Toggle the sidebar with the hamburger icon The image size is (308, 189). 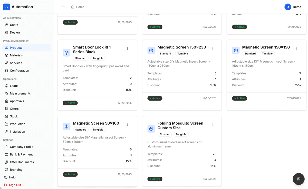pos(63,7)
